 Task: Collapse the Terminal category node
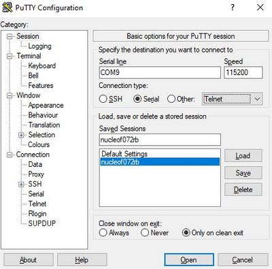point(10,56)
